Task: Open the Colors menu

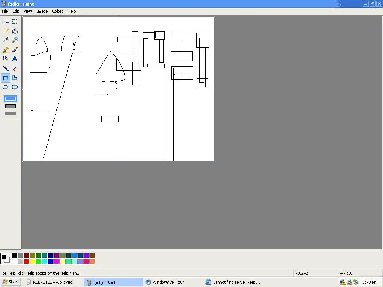Action: [58, 11]
